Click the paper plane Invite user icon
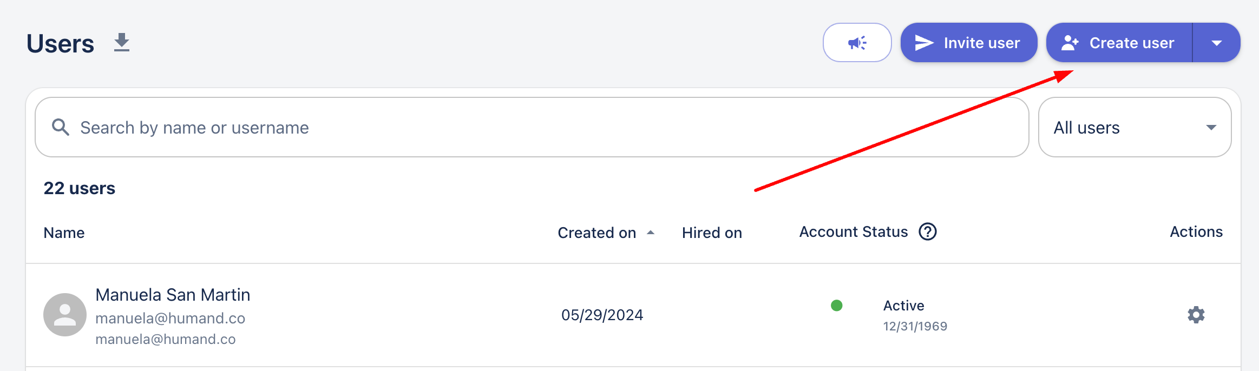Viewport: 1259px width, 371px height. [924, 43]
